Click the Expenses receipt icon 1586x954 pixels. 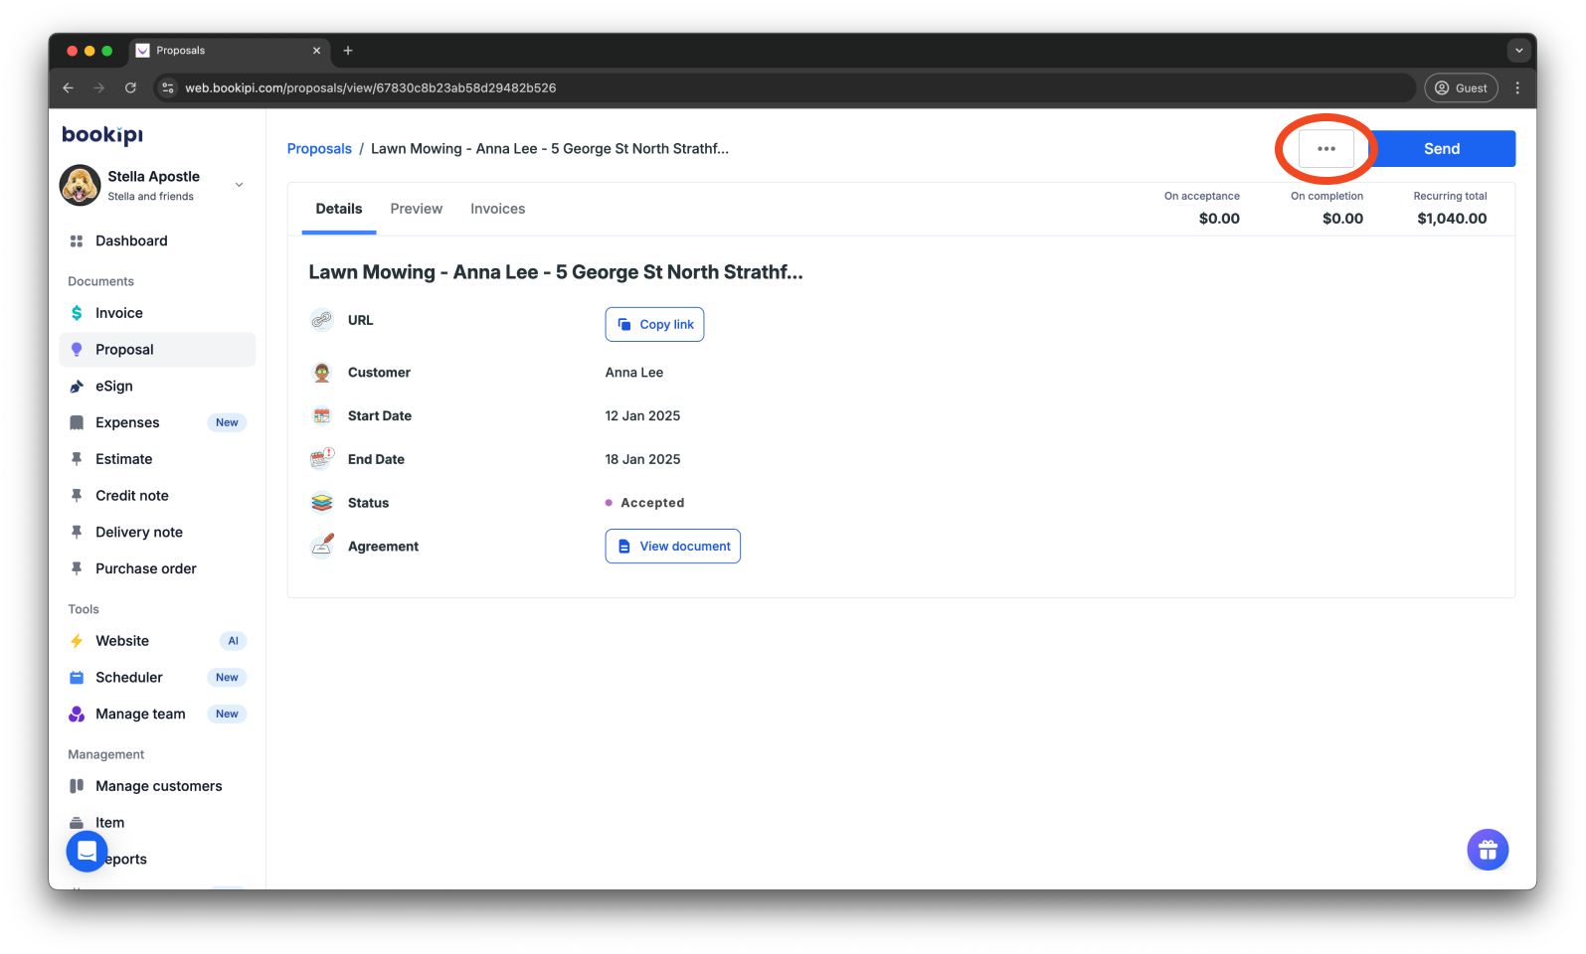coord(77,422)
